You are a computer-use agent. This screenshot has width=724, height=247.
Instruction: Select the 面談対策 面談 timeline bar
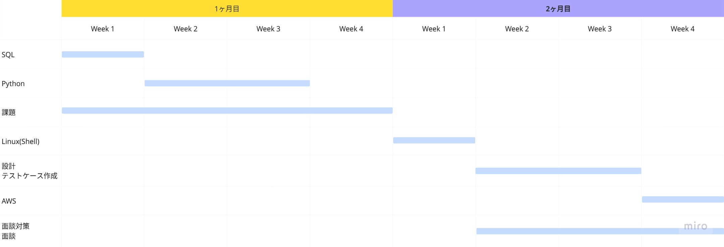click(x=600, y=231)
